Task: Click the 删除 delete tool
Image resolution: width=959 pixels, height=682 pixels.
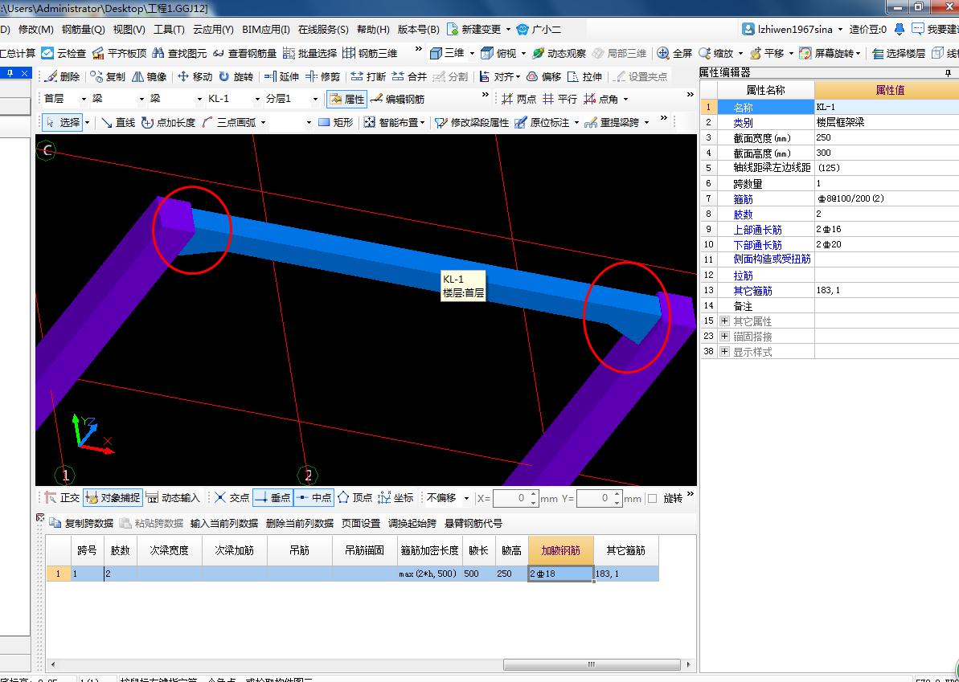Action: click(x=63, y=76)
